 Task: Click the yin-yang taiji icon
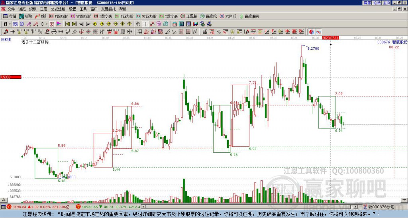point(312,32)
